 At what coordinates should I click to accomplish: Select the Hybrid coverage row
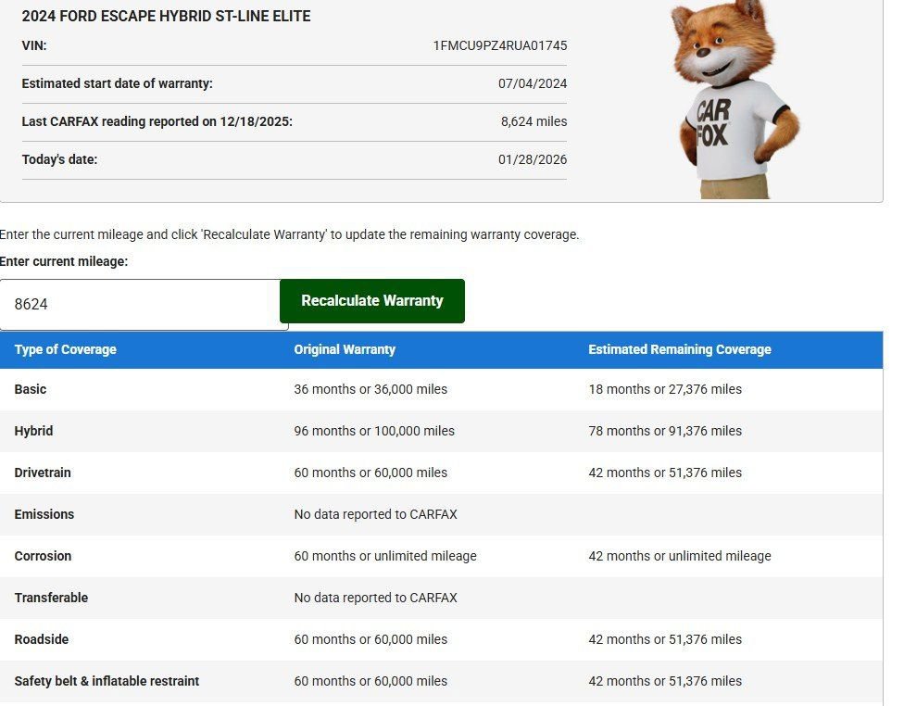34,431
